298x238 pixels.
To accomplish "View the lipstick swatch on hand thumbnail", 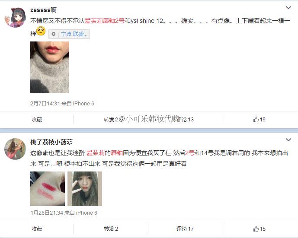I will [x=48, y=189].
